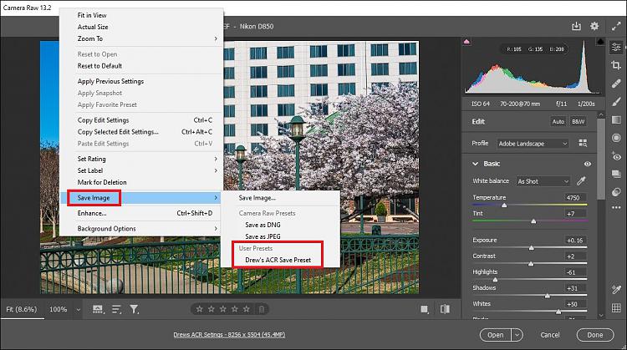Select the Spot Removal healing tool
The width and height of the screenshot is (627, 350).
[x=616, y=84]
